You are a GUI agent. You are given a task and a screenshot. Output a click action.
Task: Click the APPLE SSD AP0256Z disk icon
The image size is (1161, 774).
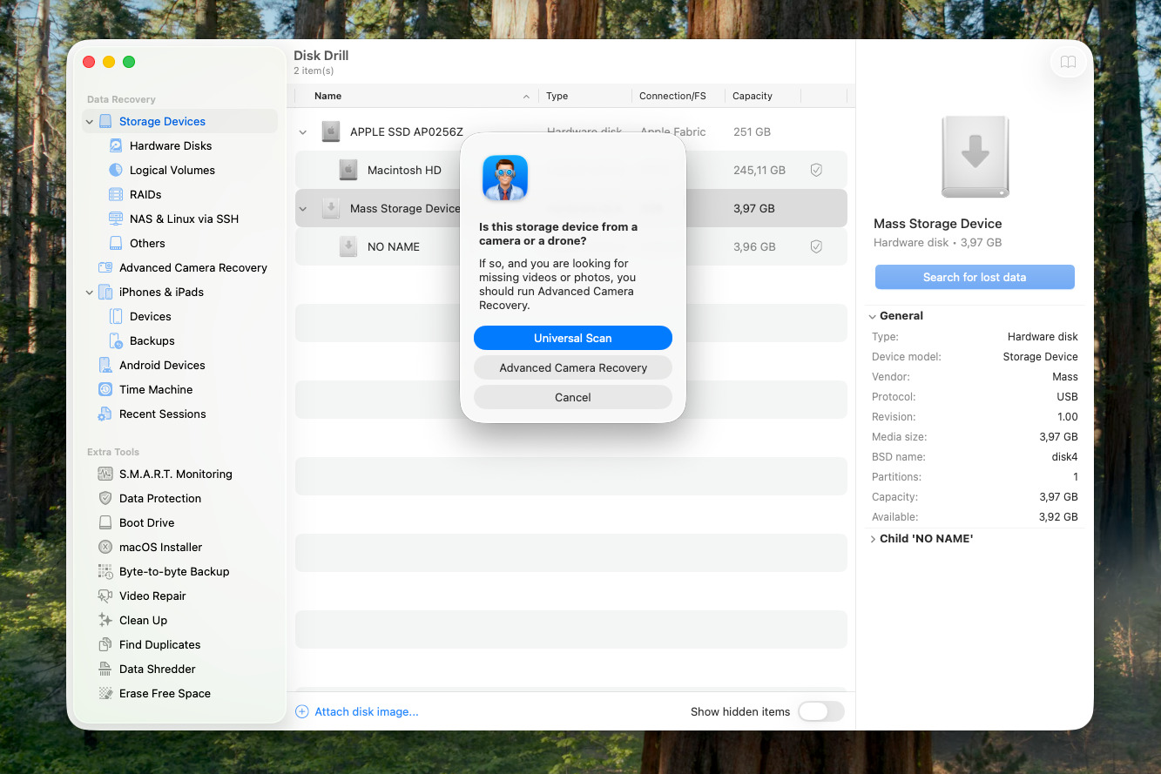click(x=331, y=131)
